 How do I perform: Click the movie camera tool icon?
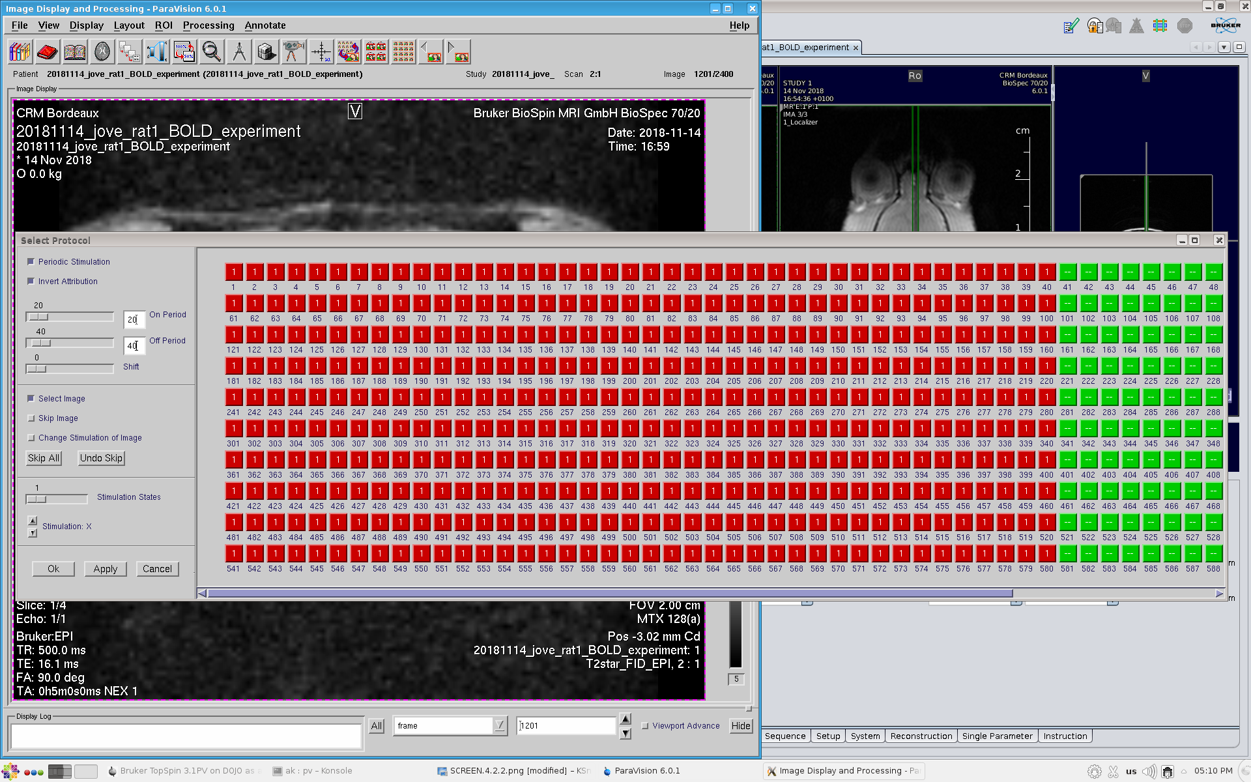tap(293, 51)
